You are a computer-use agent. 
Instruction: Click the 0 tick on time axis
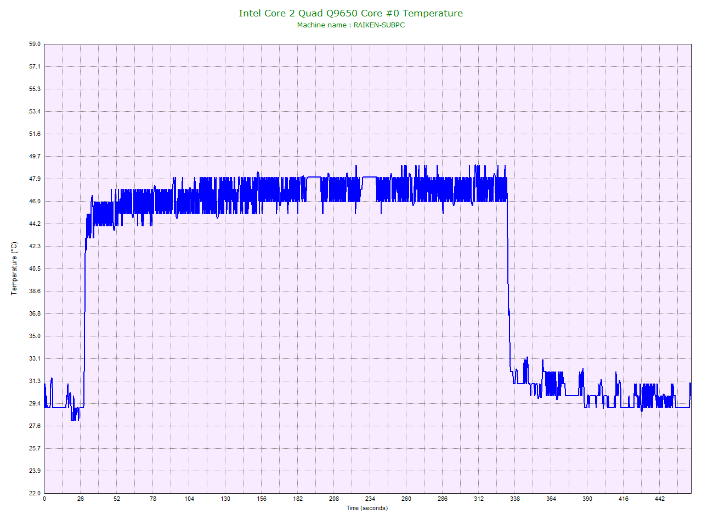pyautogui.click(x=44, y=499)
